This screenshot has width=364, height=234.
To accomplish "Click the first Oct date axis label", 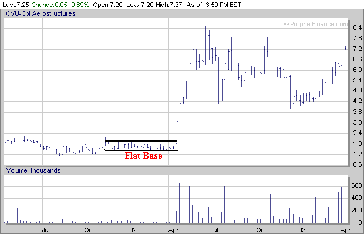I will coord(89,230).
